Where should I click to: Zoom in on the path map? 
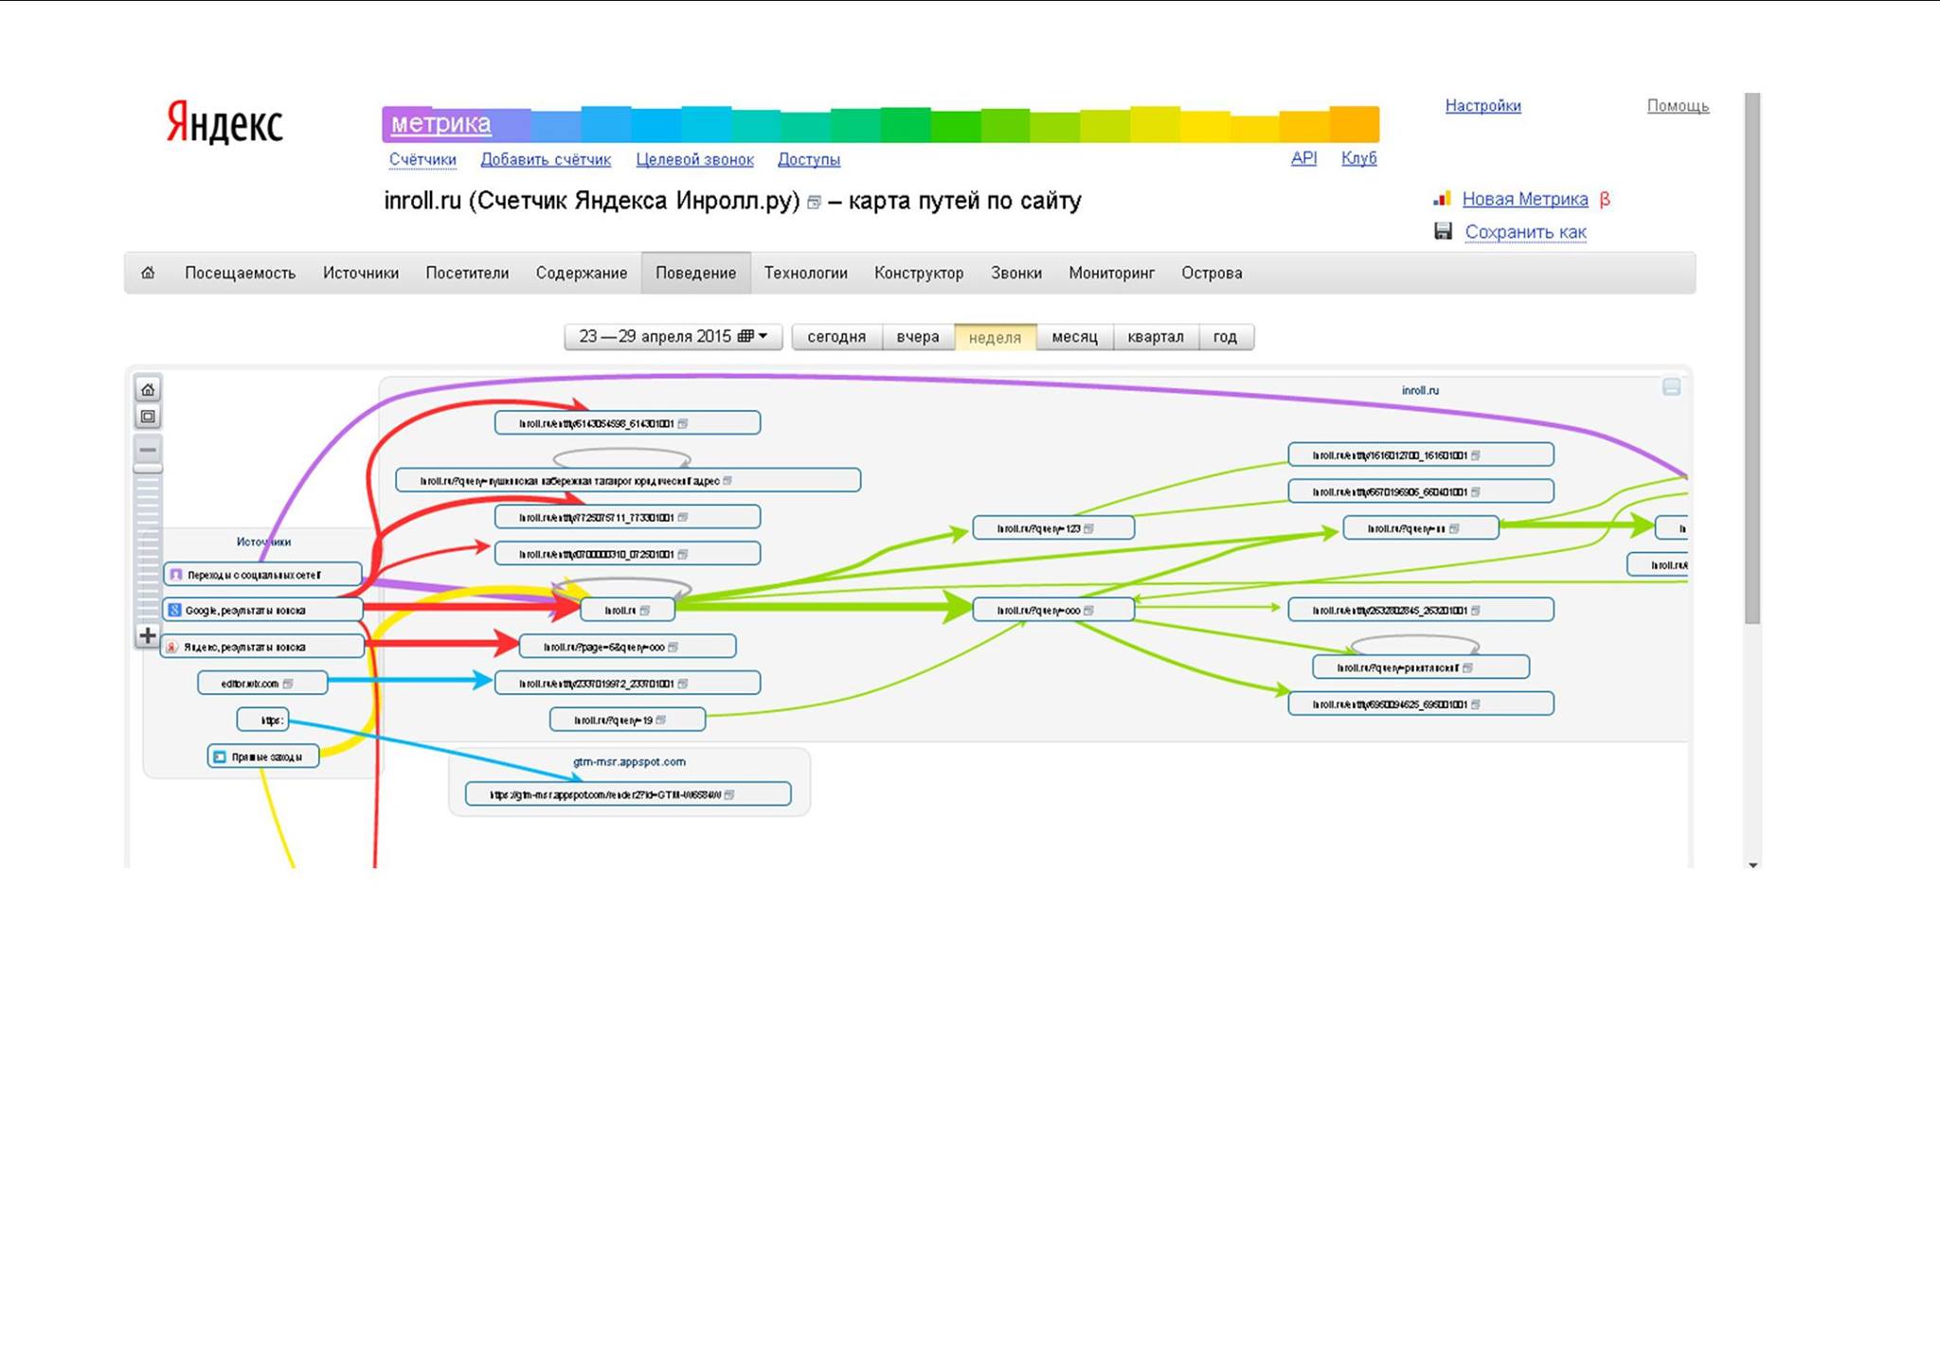pyautogui.click(x=148, y=635)
